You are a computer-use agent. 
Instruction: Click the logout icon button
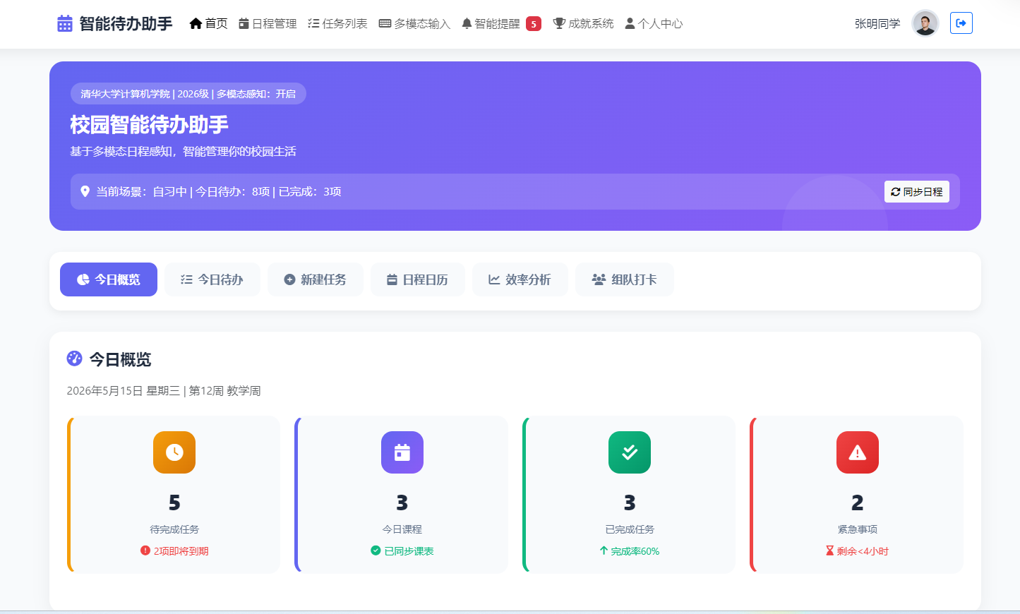coord(961,23)
